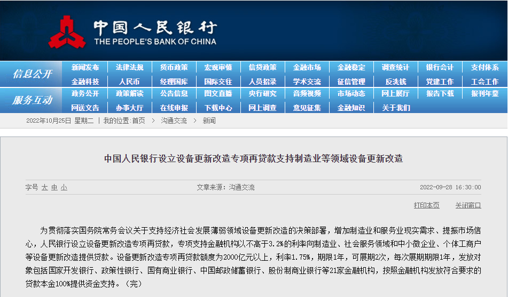Open 政务公开 under 服务互动
508x297 pixels.
[x=85, y=93]
